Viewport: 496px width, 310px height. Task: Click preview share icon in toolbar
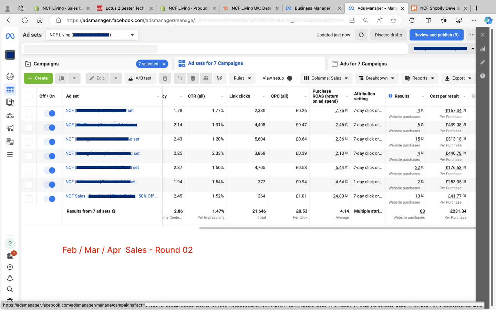[x=219, y=78]
